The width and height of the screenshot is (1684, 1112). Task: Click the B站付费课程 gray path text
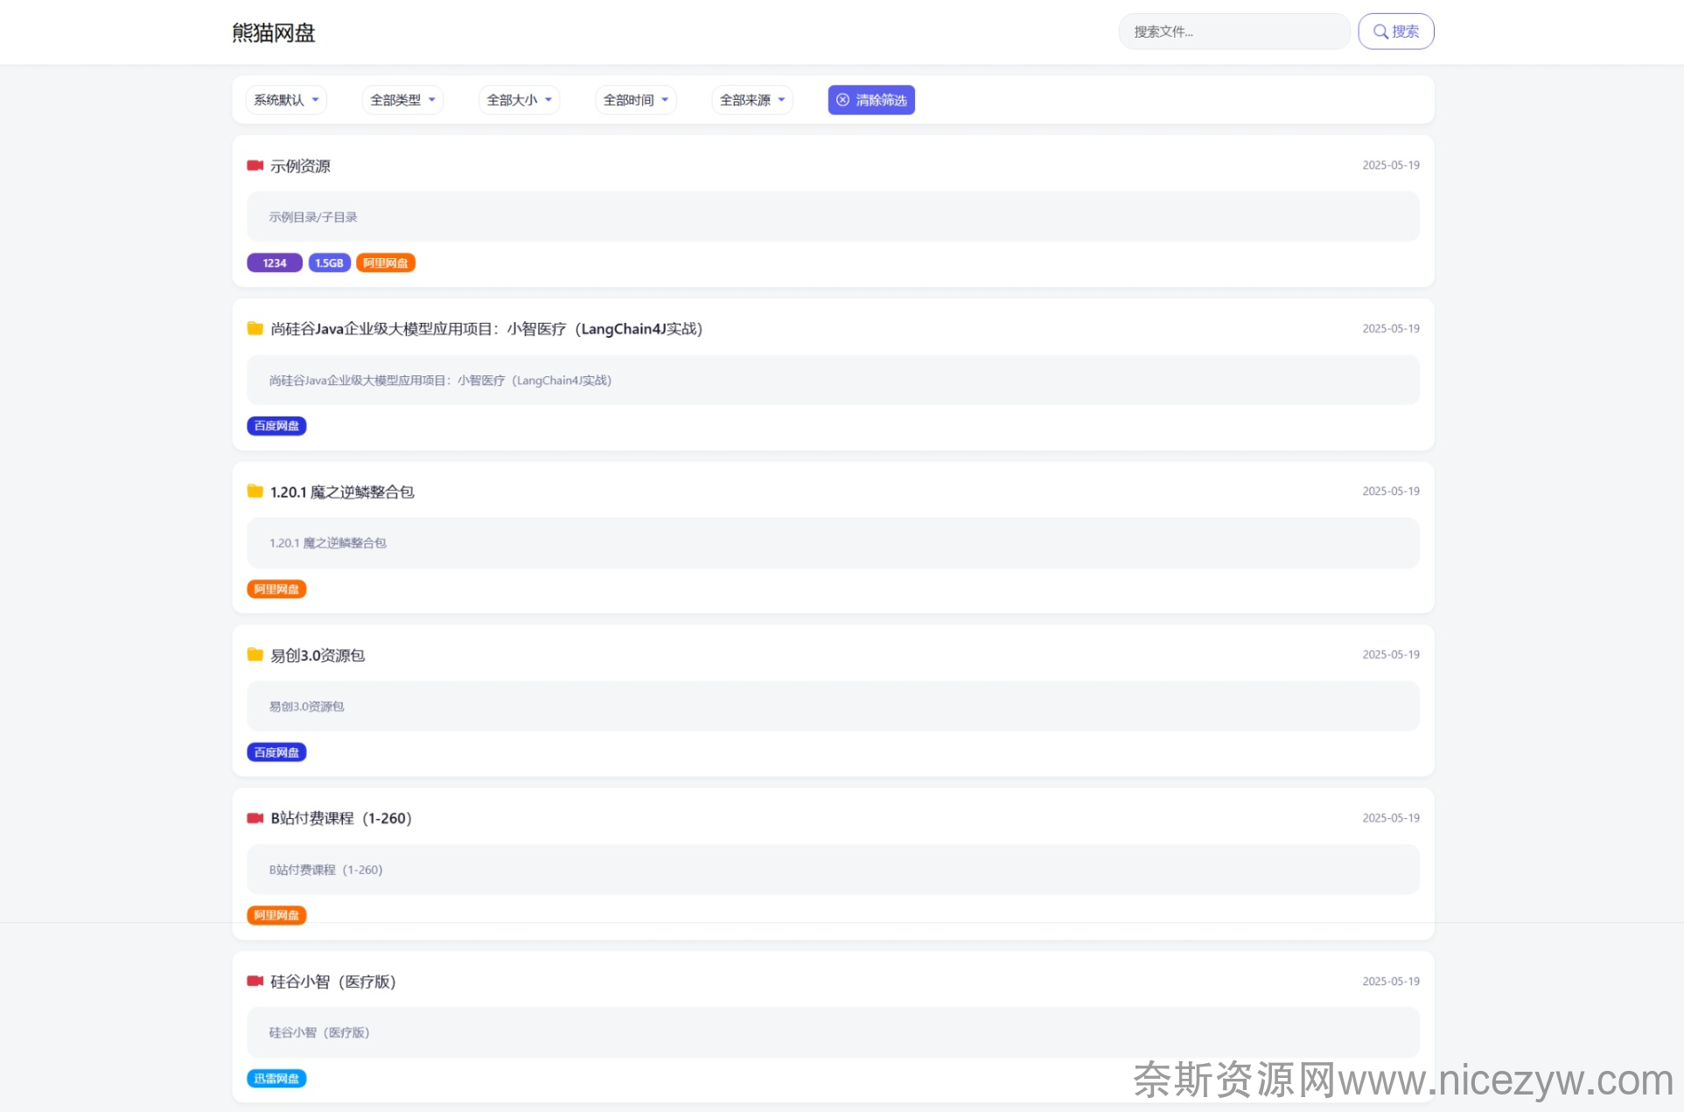coord(325,870)
